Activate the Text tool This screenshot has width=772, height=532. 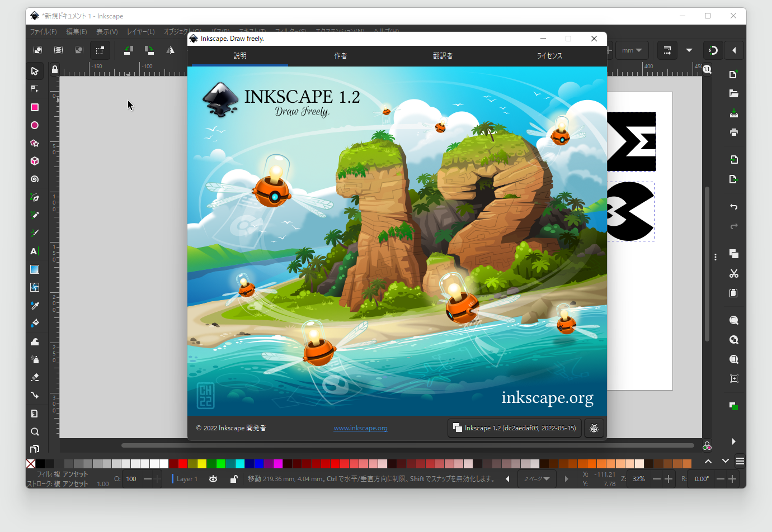(x=35, y=251)
